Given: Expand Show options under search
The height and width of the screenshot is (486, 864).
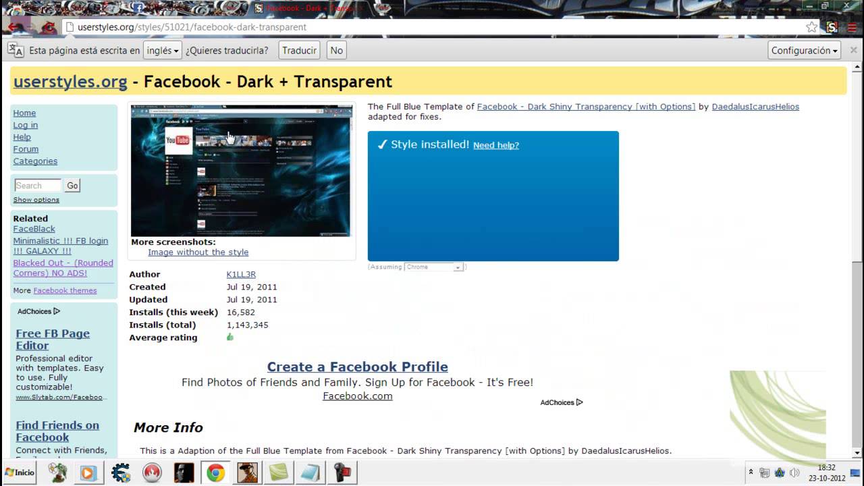Looking at the screenshot, I should coord(36,200).
